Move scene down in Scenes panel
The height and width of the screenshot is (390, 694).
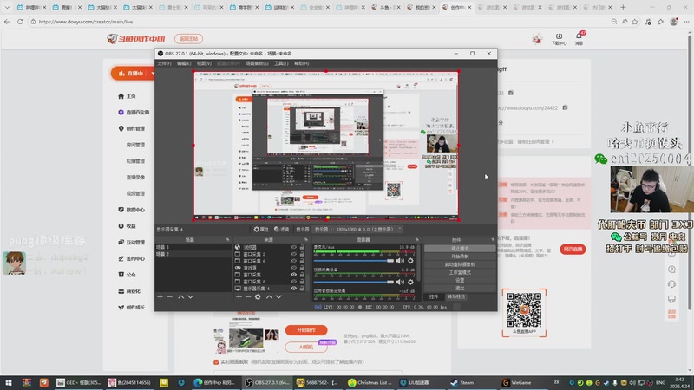click(190, 297)
